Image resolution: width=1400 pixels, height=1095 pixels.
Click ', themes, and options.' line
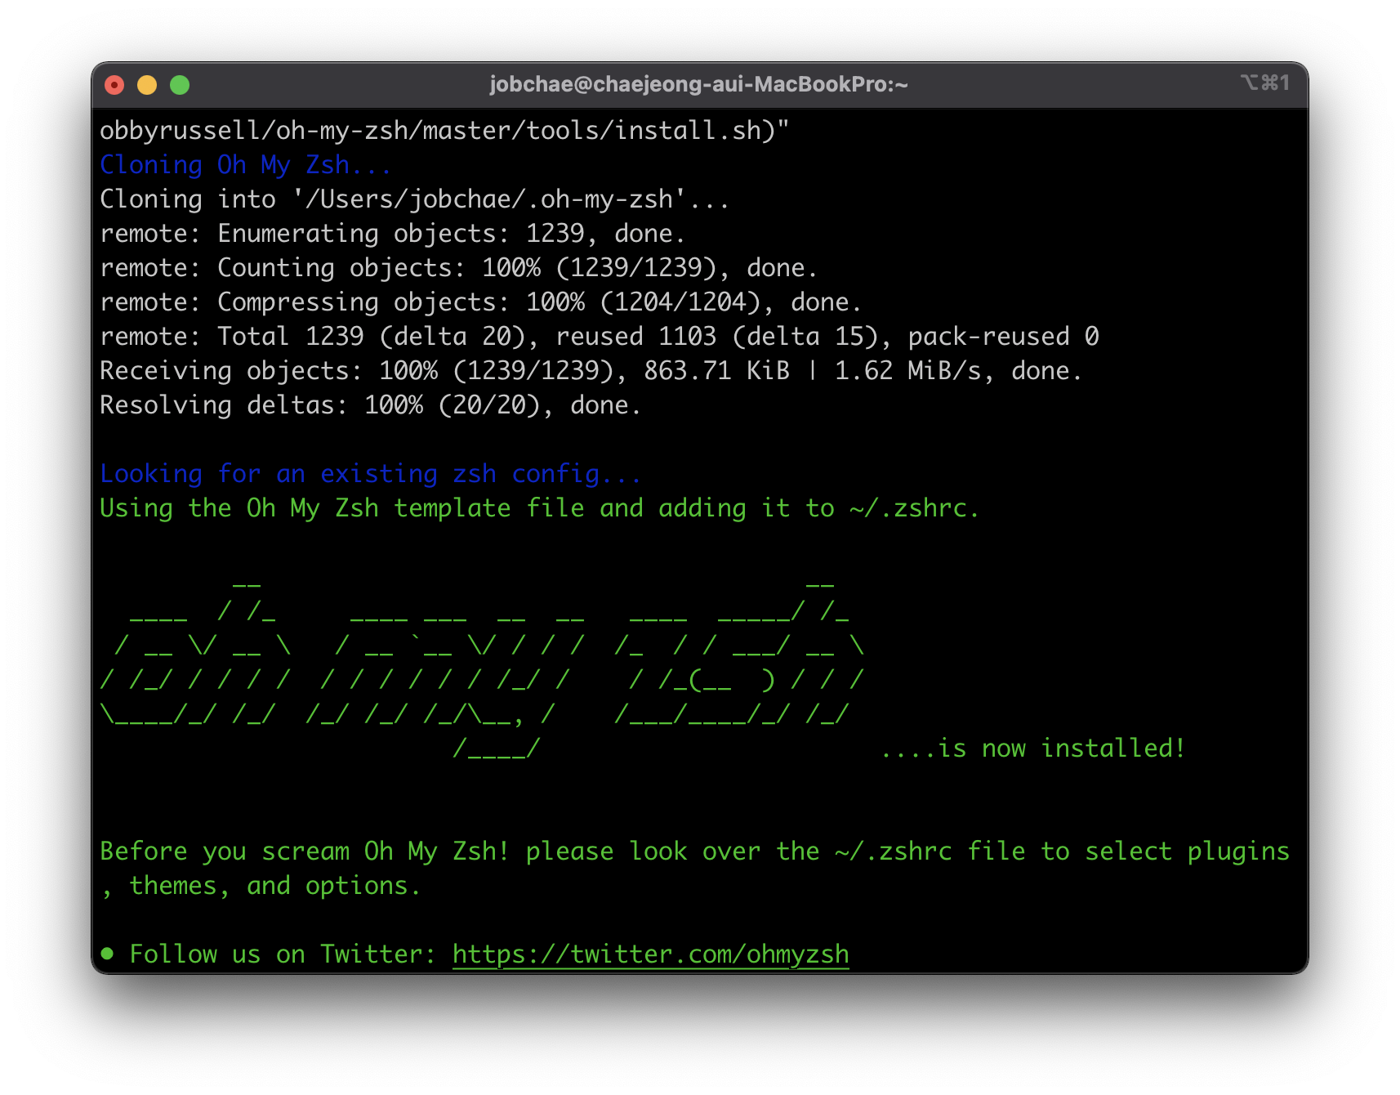click(261, 885)
